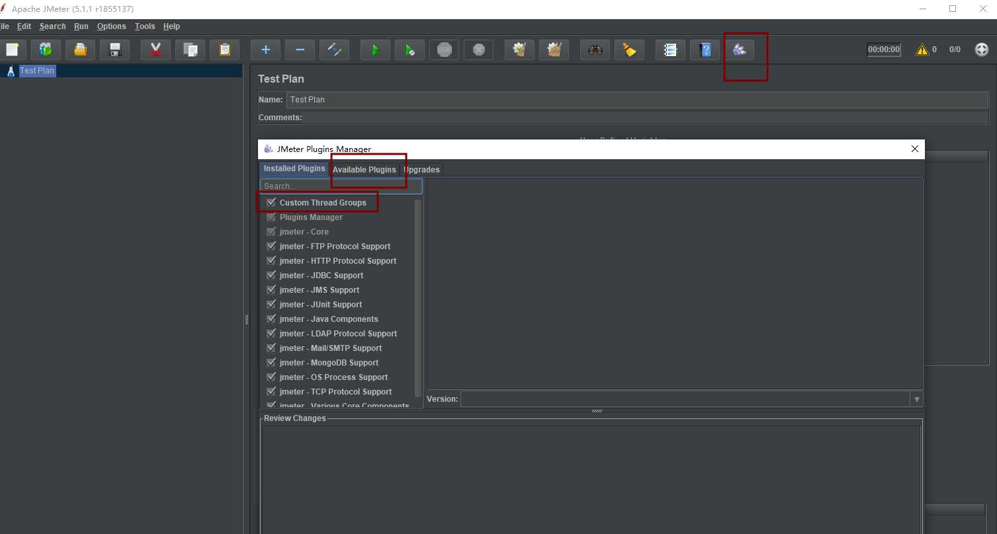This screenshot has width=997, height=534.
Task: Open Search with binoculars icon
Action: pyautogui.click(x=595, y=50)
